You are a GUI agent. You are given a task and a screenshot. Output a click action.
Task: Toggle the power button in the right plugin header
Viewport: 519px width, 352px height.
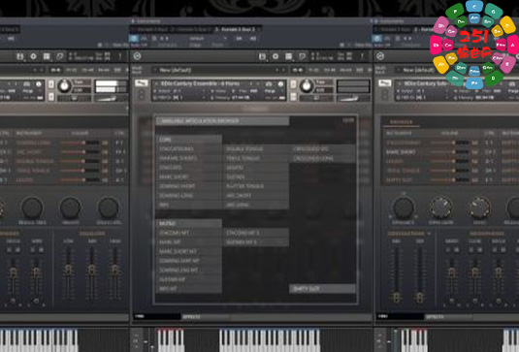[x=377, y=39]
